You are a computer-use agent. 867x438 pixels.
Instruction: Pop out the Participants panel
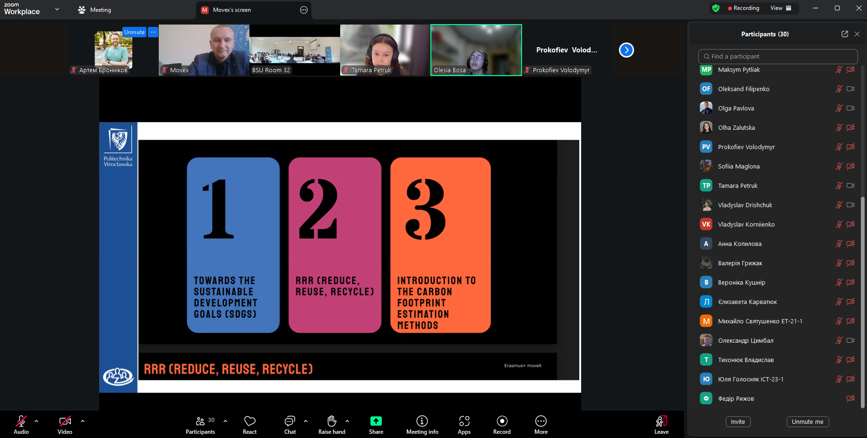coord(844,34)
